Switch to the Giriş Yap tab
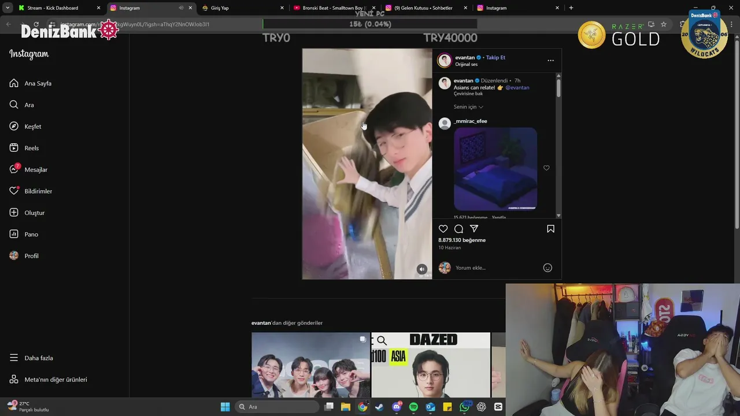The image size is (740, 416). pyautogui.click(x=243, y=8)
